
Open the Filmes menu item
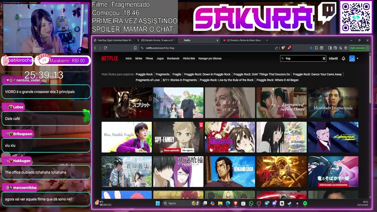(x=149, y=58)
